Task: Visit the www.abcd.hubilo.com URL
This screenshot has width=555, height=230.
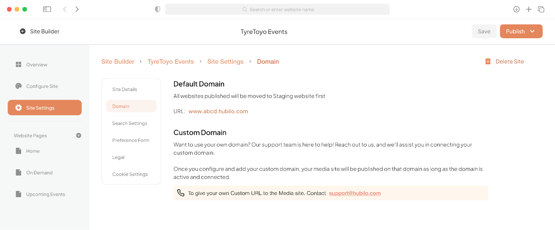Action: coord(218,111)
